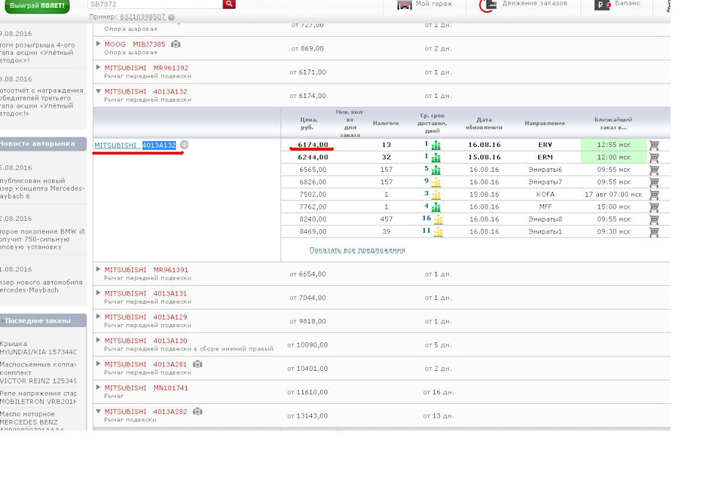This screenshot has height=496, width=703.
Task: Expand the MITSUBISHI 4013A281 row
Action: click(x=98, y=364)
